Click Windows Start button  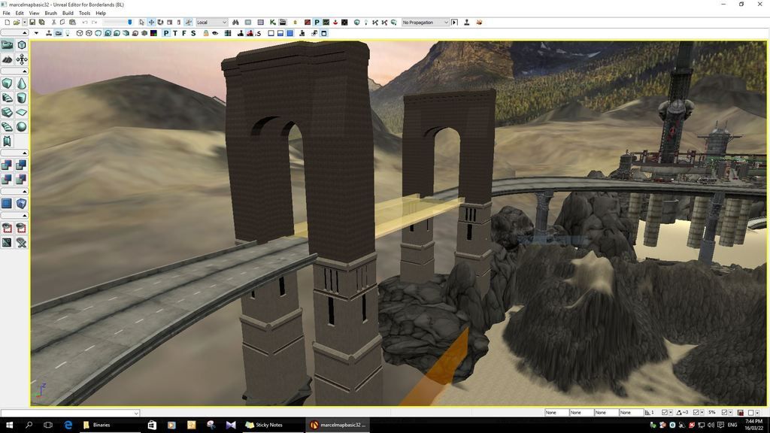pos(9,425)
